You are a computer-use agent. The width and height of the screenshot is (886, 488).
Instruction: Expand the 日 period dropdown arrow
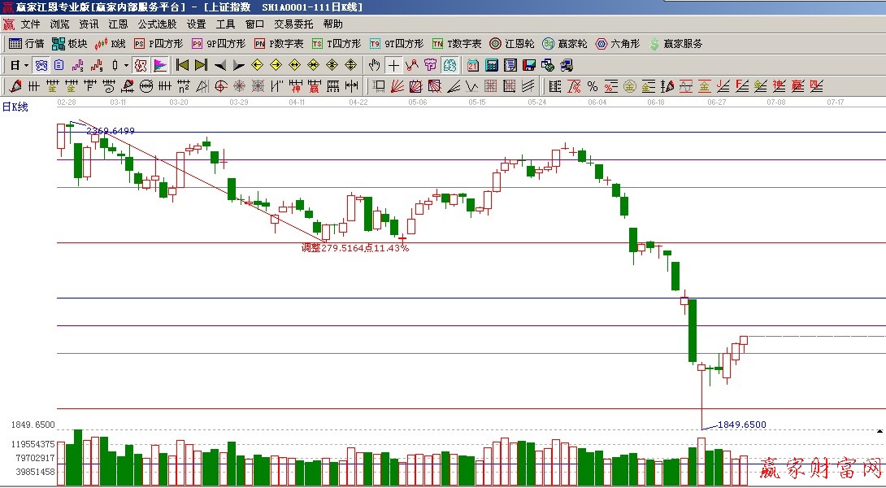(26, 65)
